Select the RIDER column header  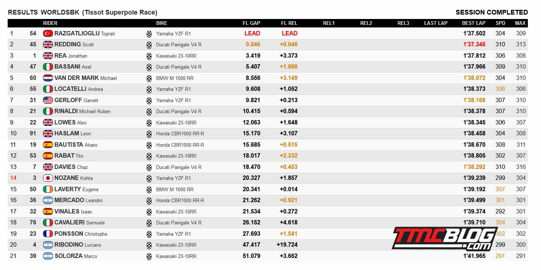click(50, 23)
